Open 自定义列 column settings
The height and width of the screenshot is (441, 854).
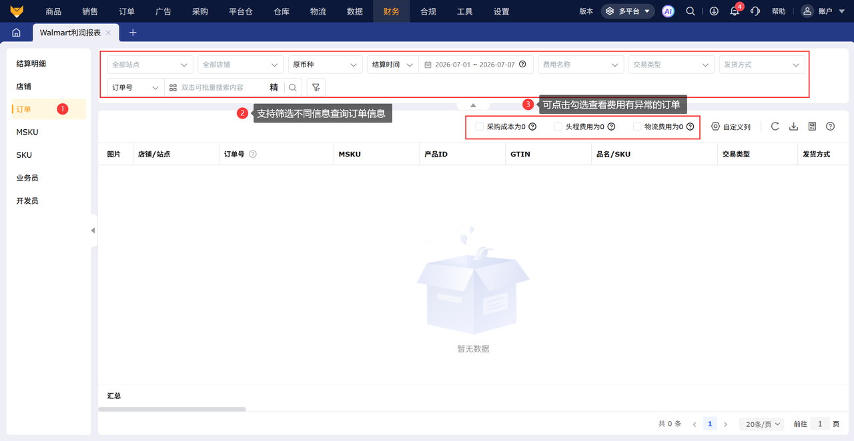(x=731, y=127)
